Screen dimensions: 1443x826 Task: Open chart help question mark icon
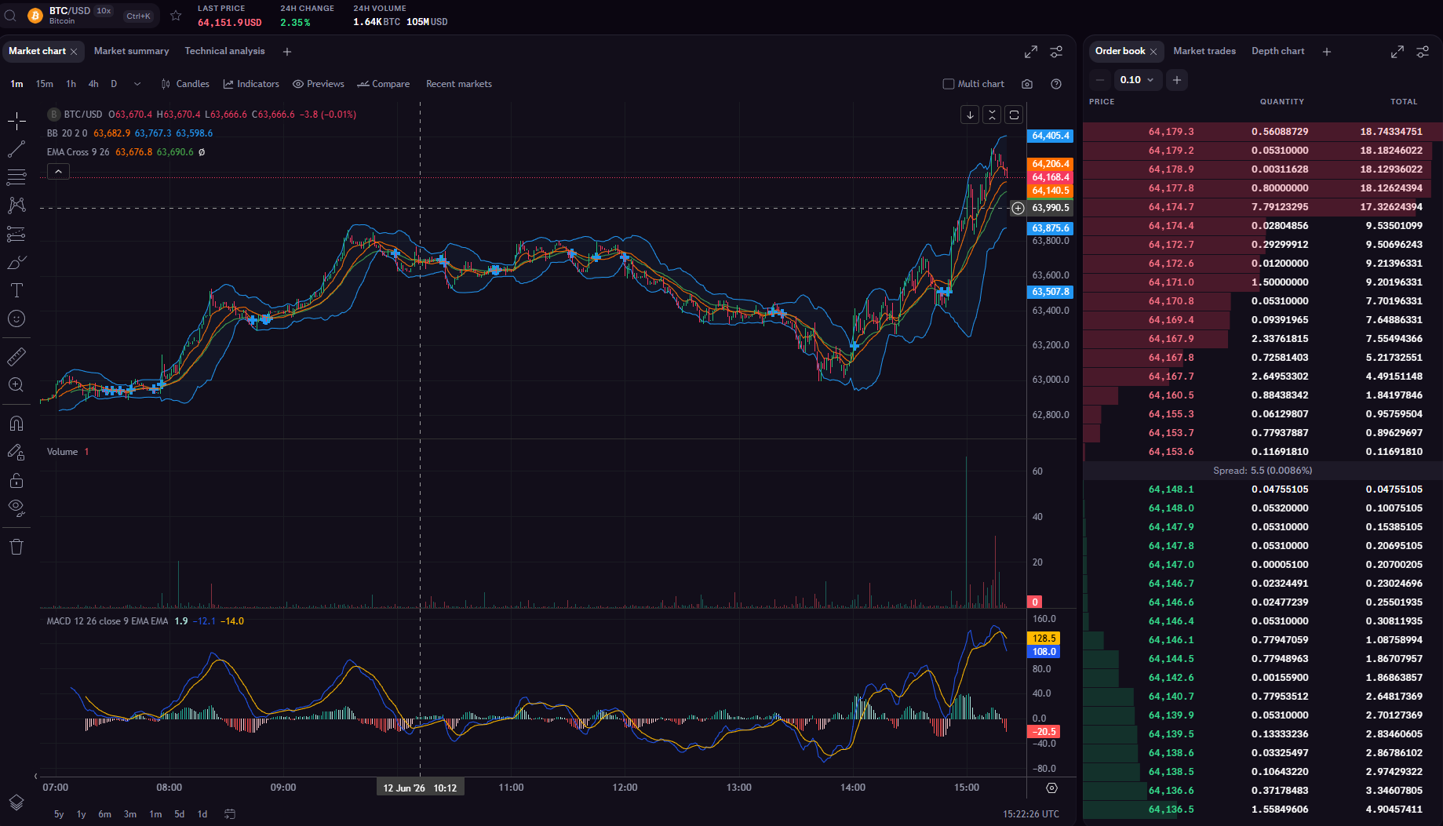(x=1056, y=84)
